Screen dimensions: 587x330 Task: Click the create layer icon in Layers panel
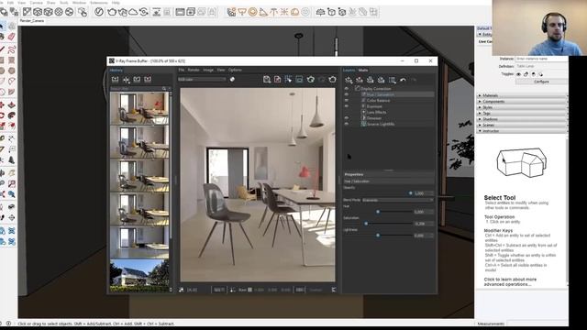pos(349,80)
